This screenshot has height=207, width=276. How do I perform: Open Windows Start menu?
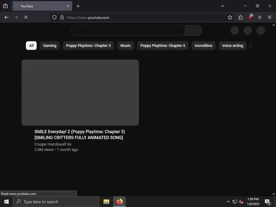[x=6, y=202]
